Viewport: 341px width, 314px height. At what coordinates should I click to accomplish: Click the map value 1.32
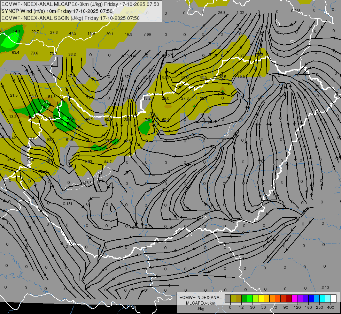tap(240, 13)
